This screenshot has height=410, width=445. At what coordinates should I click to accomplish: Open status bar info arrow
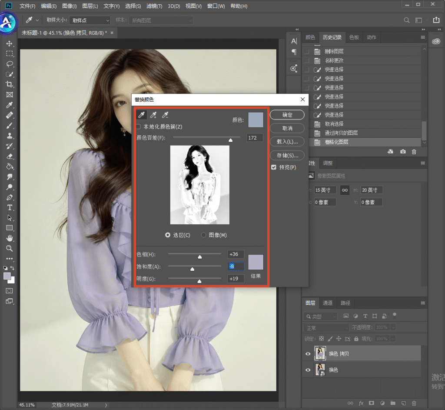click(106, 405)
